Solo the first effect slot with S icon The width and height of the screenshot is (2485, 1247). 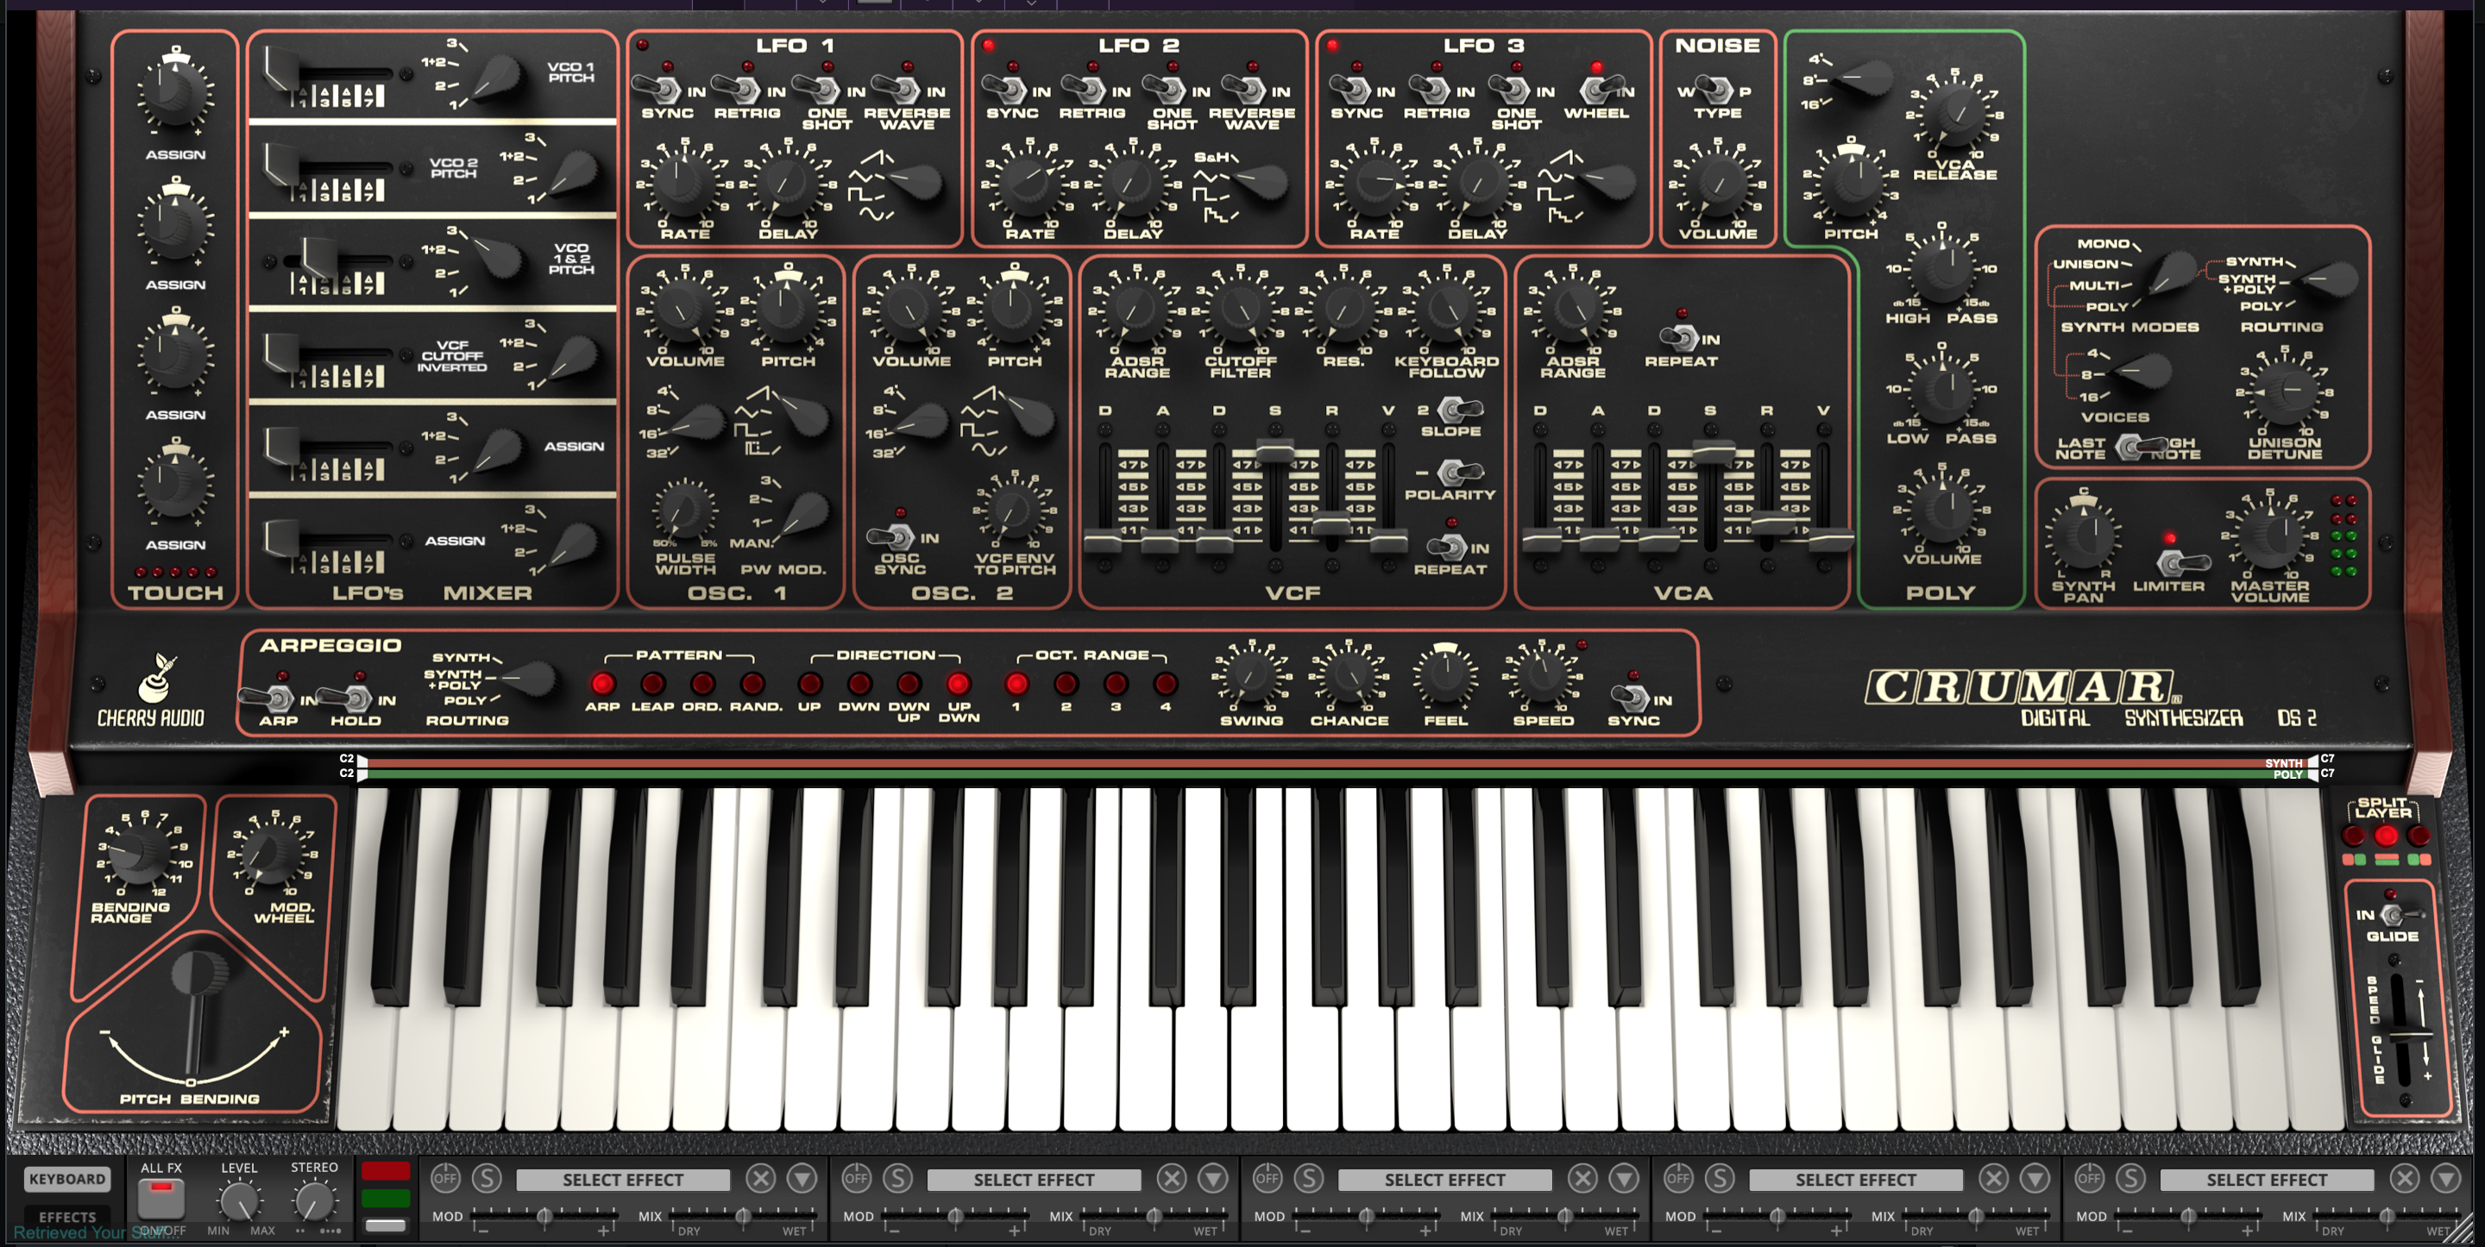488,1177
